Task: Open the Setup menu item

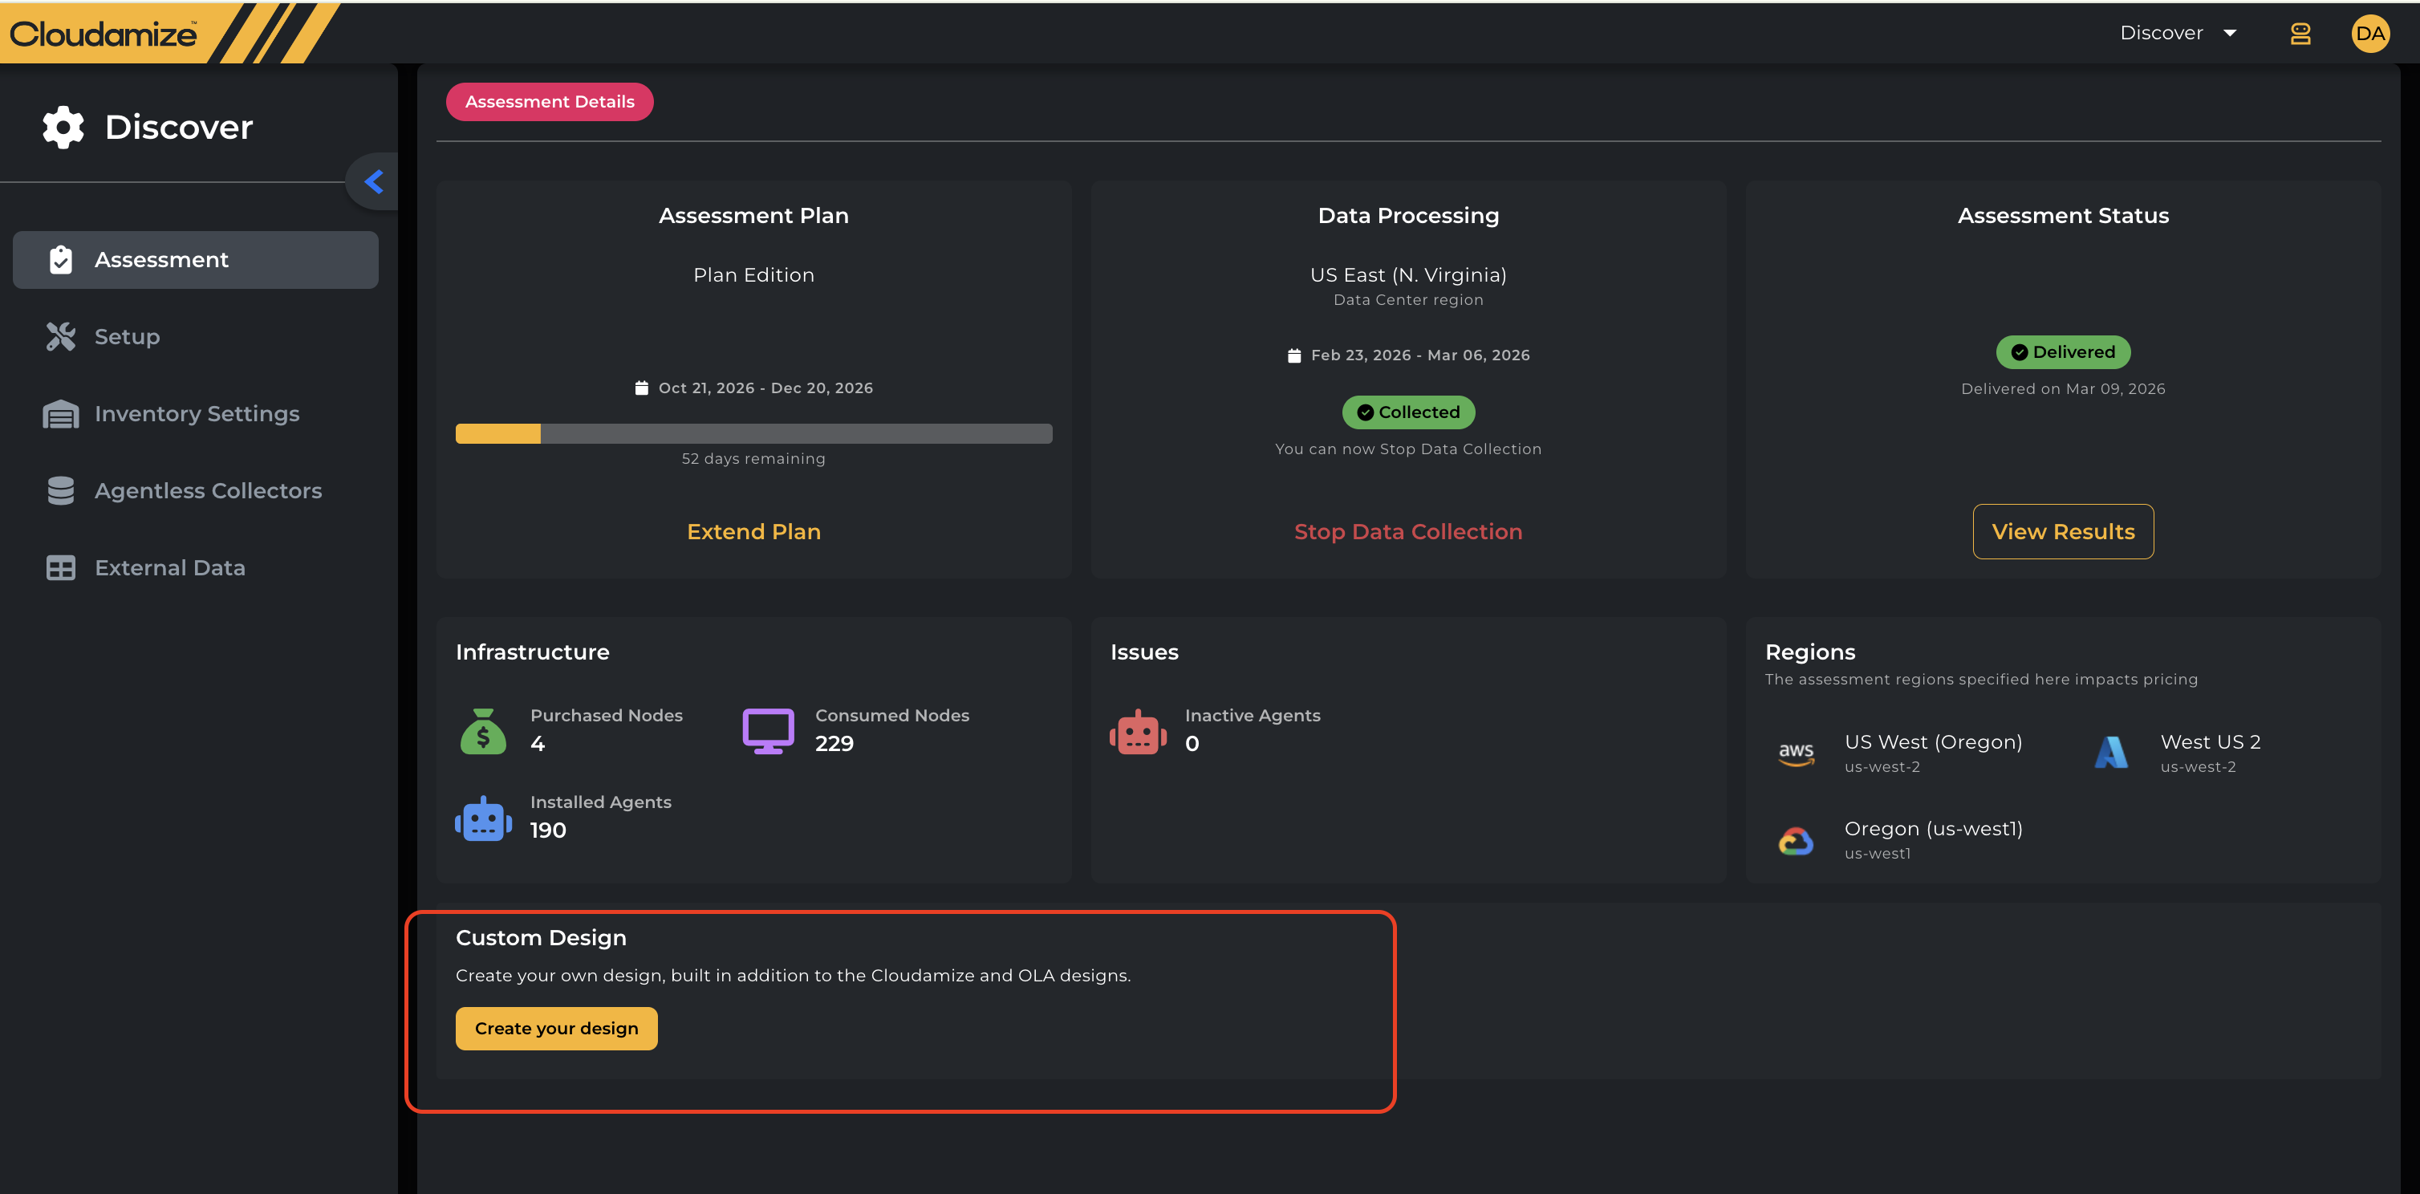Action: coord(196,336)
